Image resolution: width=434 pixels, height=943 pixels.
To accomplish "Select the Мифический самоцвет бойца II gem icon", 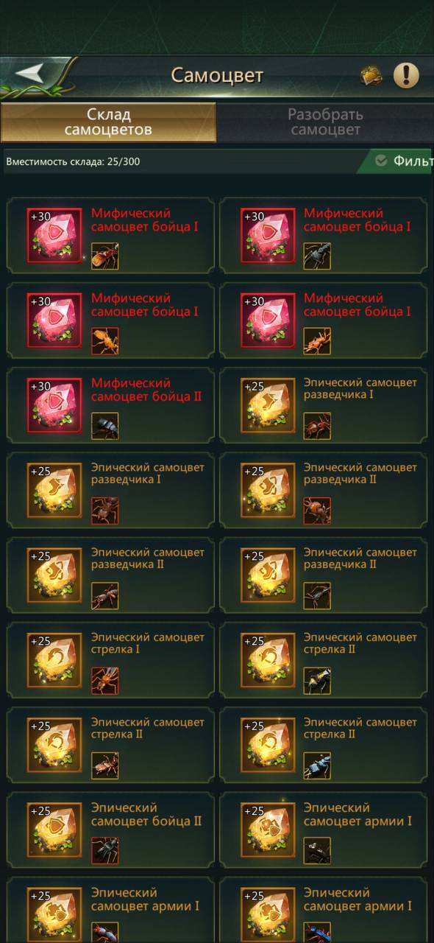I will (54, 405).
